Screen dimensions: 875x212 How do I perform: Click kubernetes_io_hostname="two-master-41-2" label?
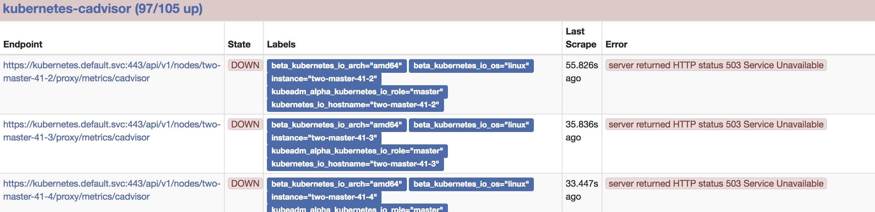(355, 105)
